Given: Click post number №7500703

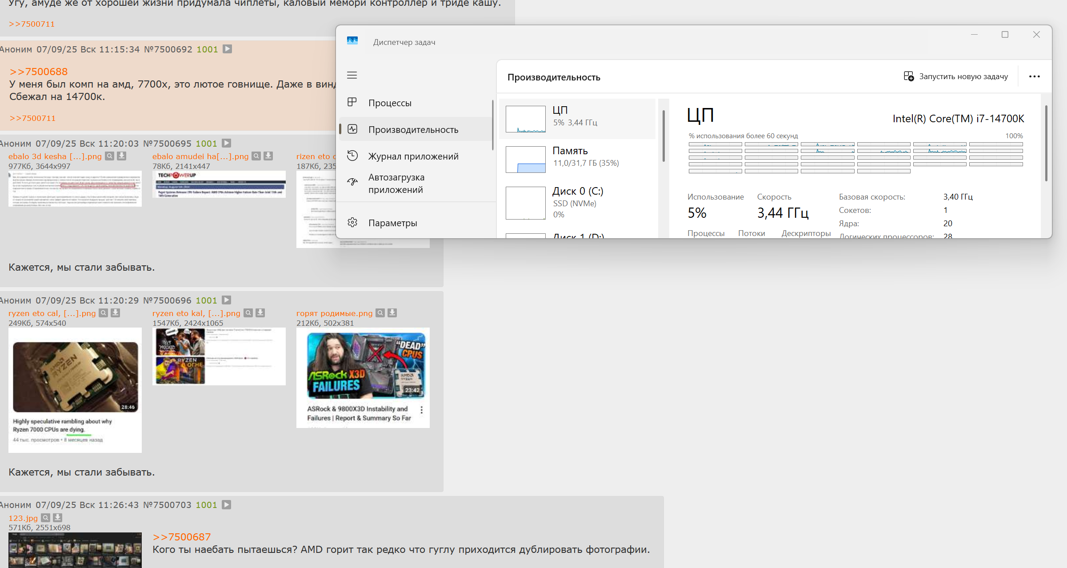Looking at the screenshot, I should tap(167, 505).
